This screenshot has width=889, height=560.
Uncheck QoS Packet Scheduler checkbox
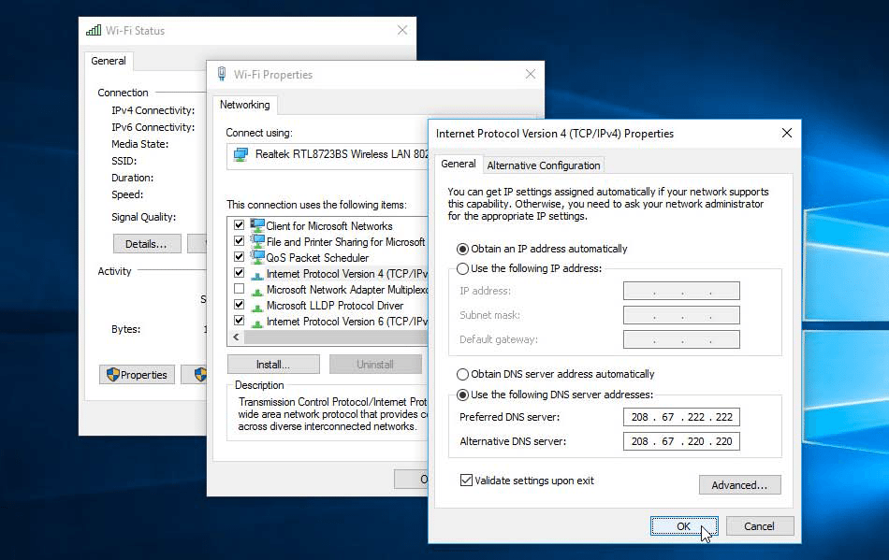[x=240, y=256]
